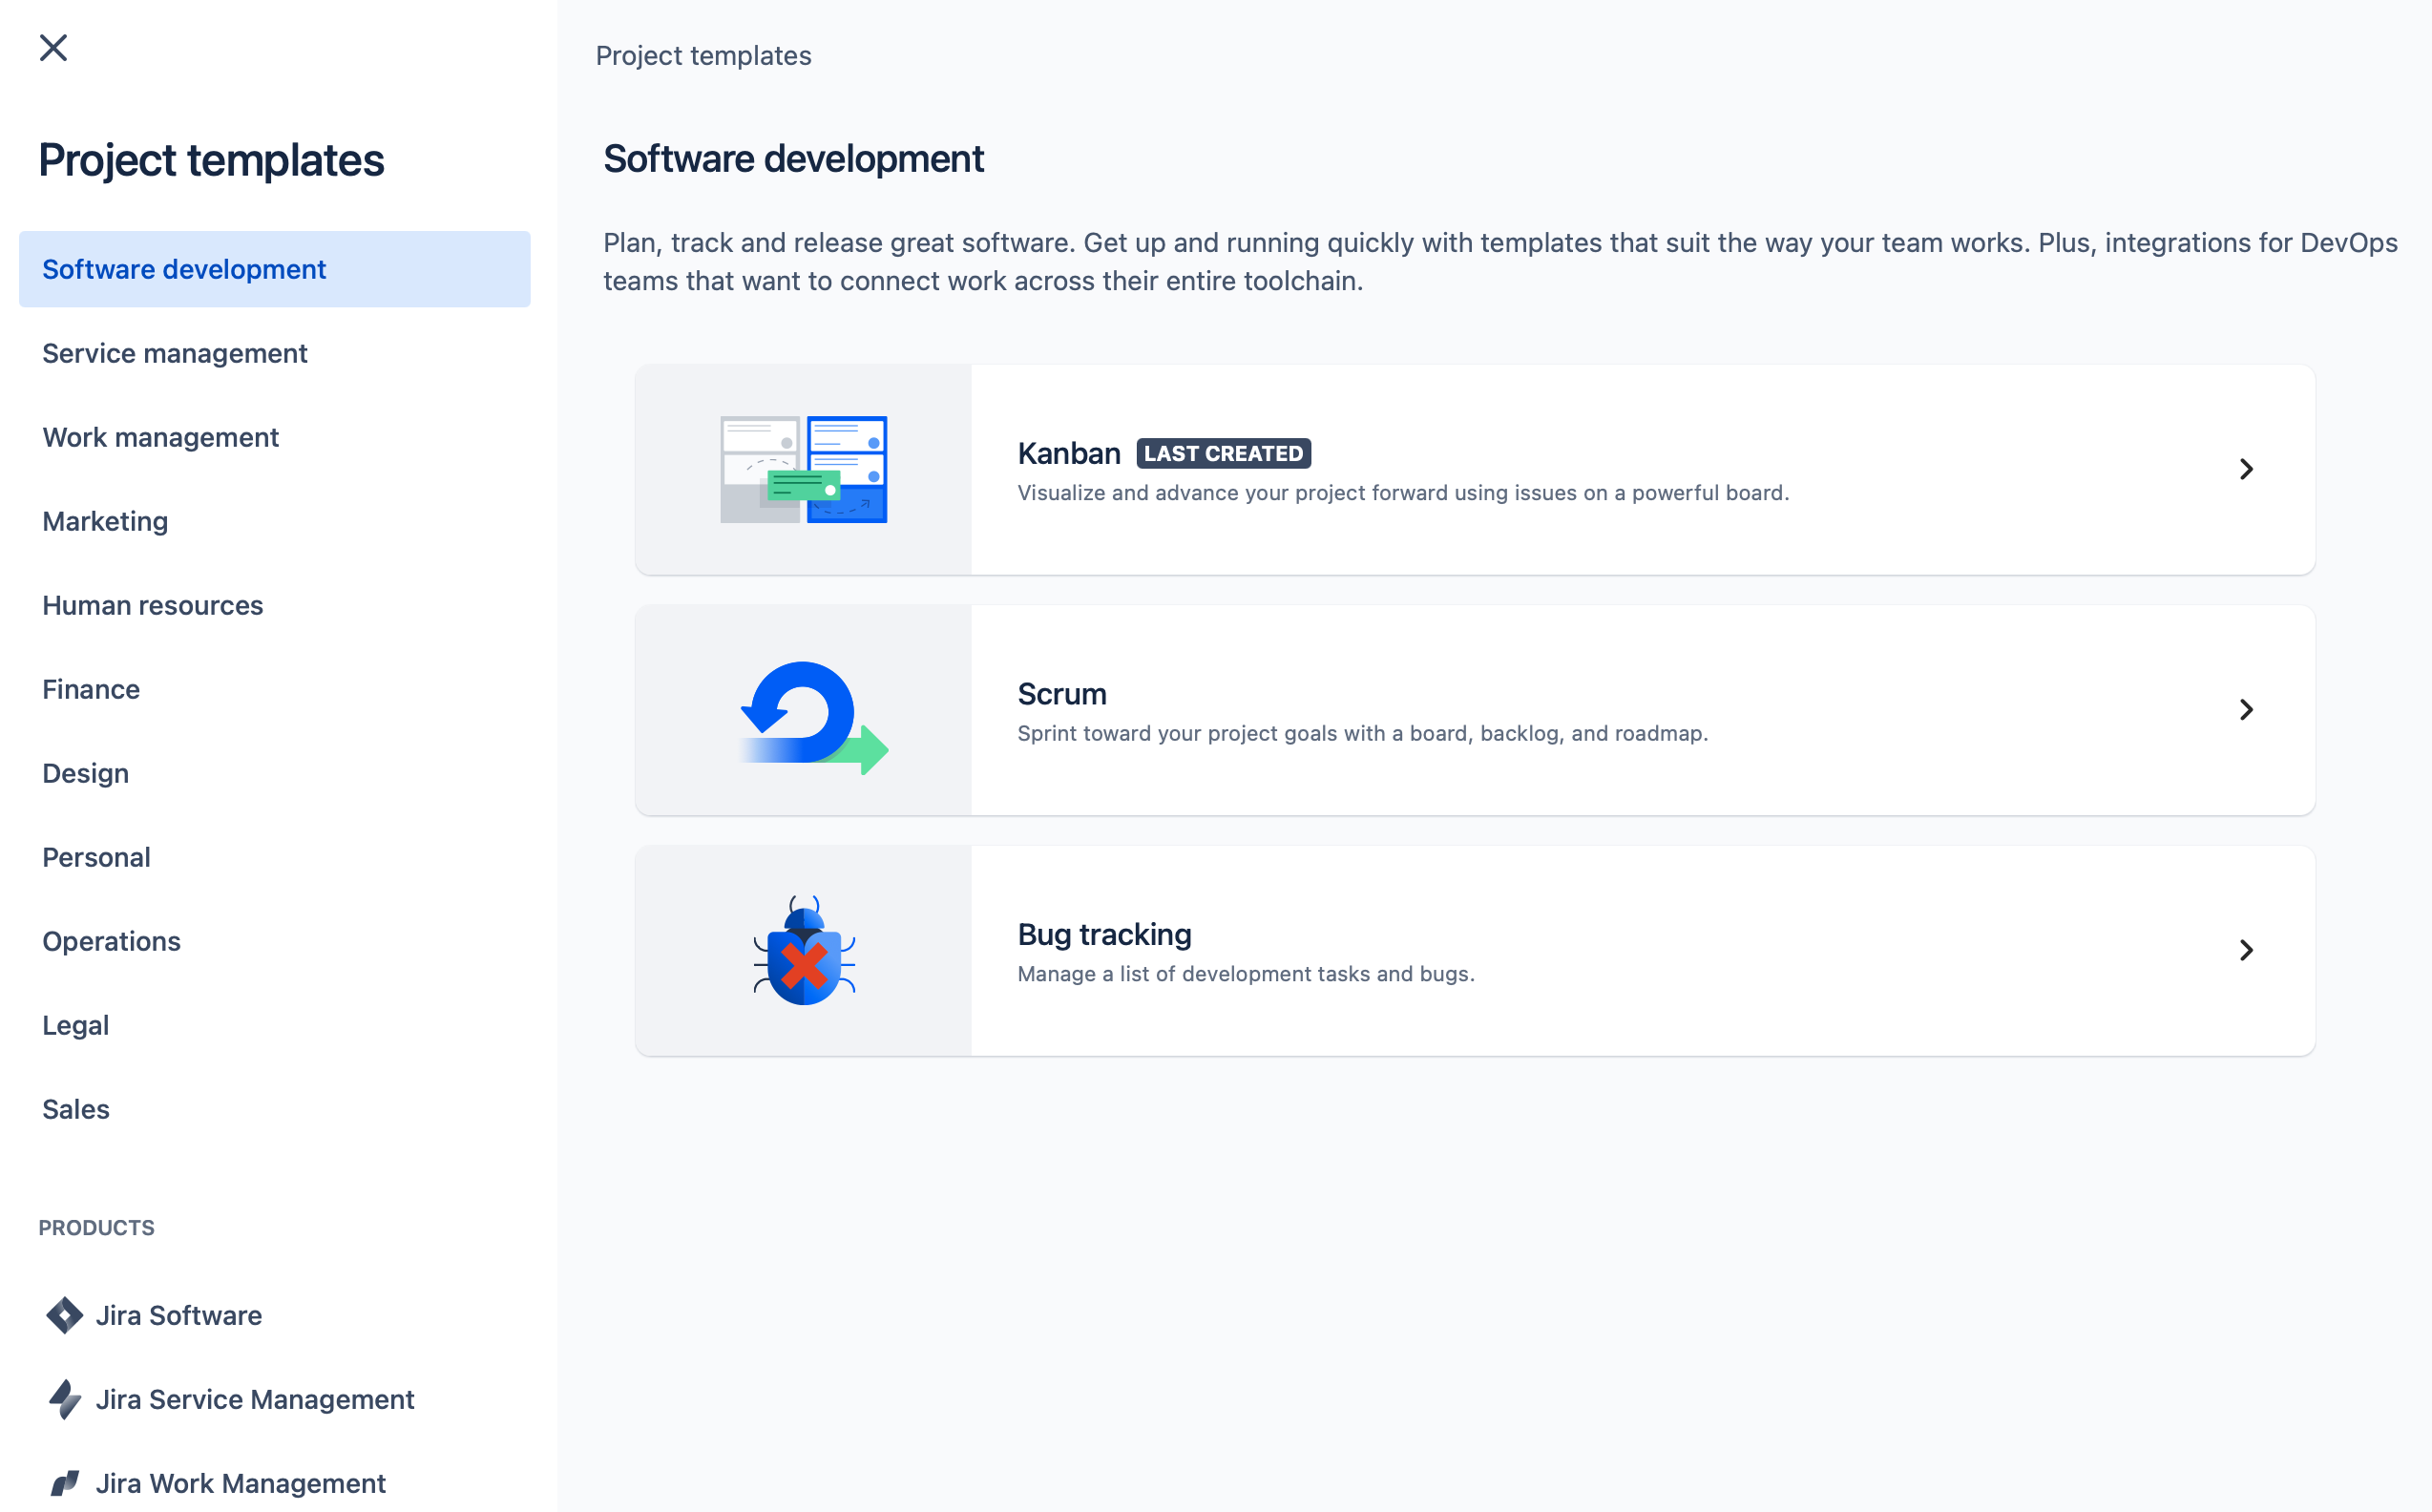Image resolution: width=2432 pixels, height=1512 pixels.
Task: Click the Scrum description about sprint goals
Action: pyautogui.click(x=1362, y=733)
